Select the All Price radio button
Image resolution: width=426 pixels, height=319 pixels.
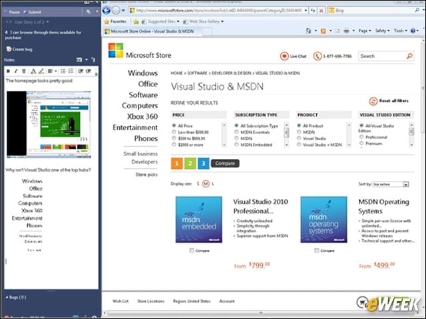[x=174, y=126]
